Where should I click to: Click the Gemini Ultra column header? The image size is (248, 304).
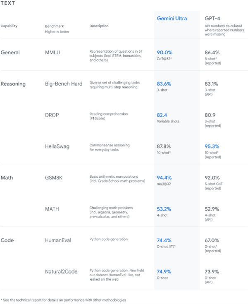point(172,19)
